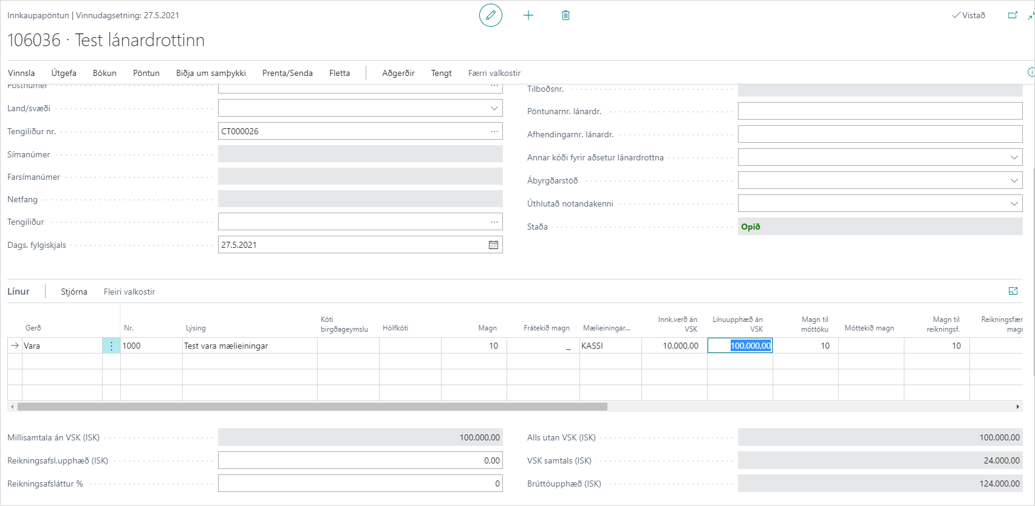Click the Nr. cell with 1000

coord(151,346)
